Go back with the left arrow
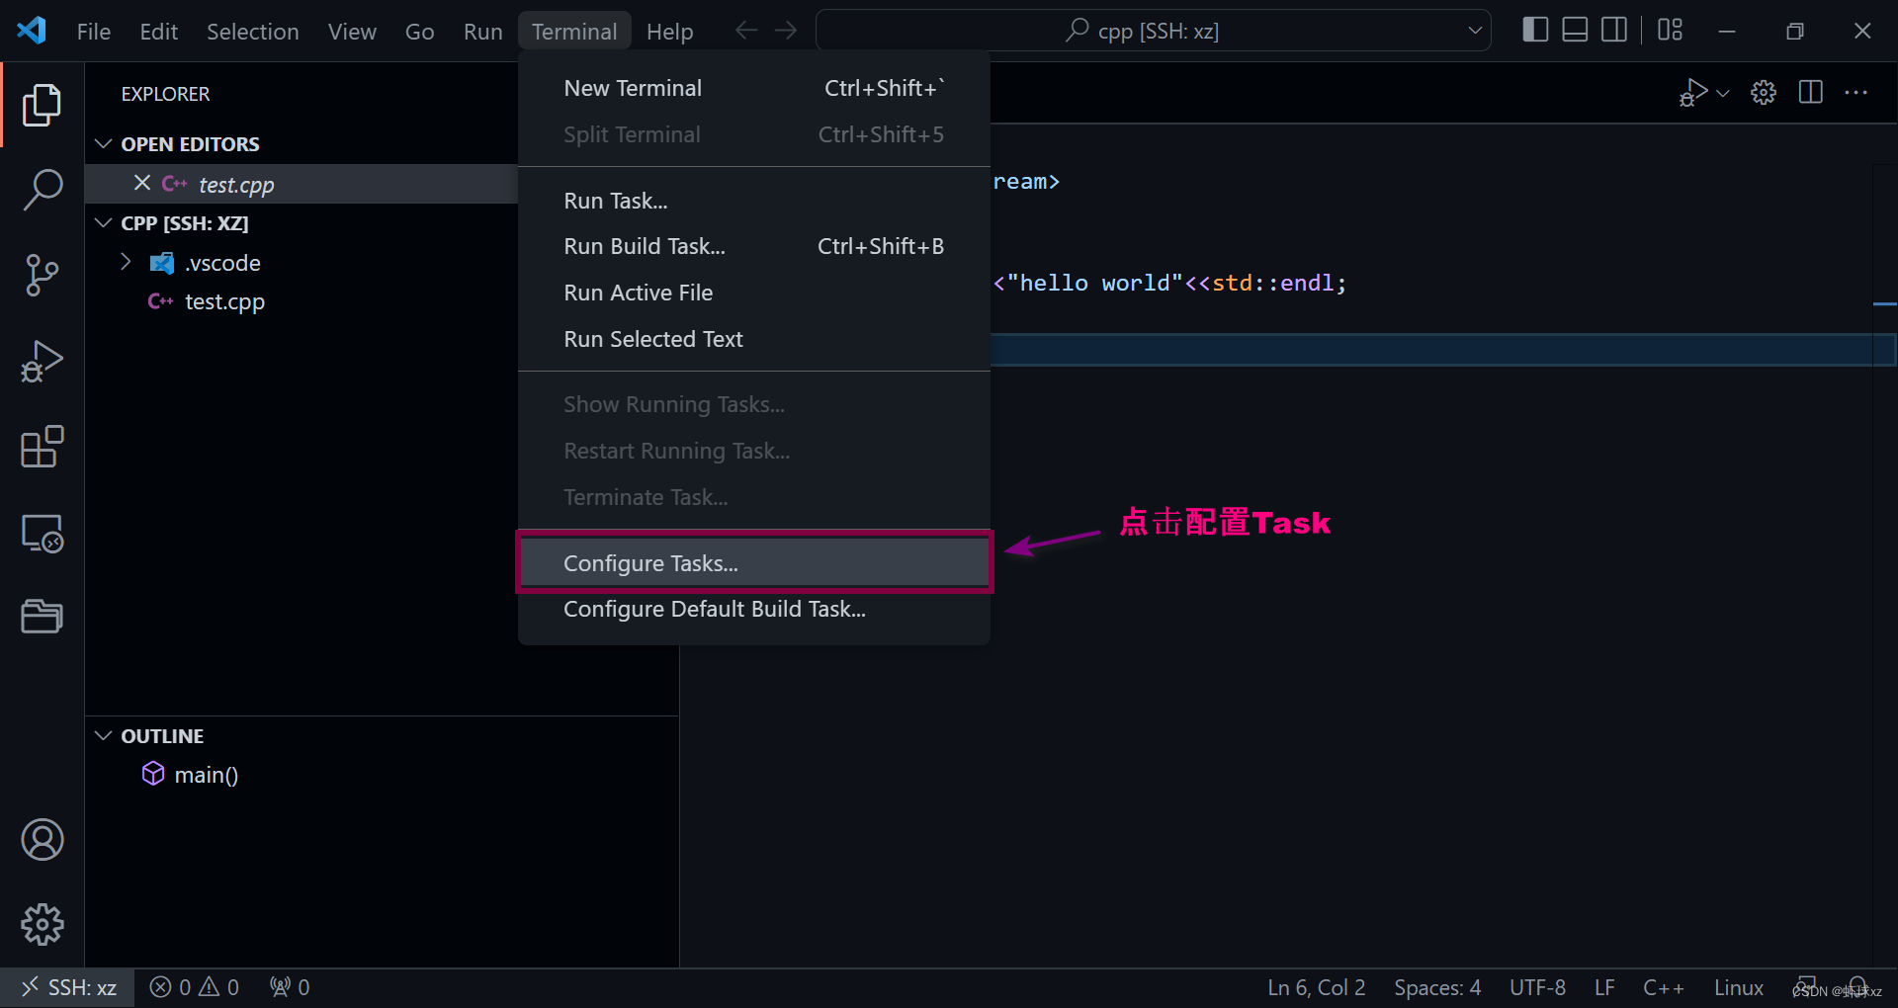 (x=746, y=31)
